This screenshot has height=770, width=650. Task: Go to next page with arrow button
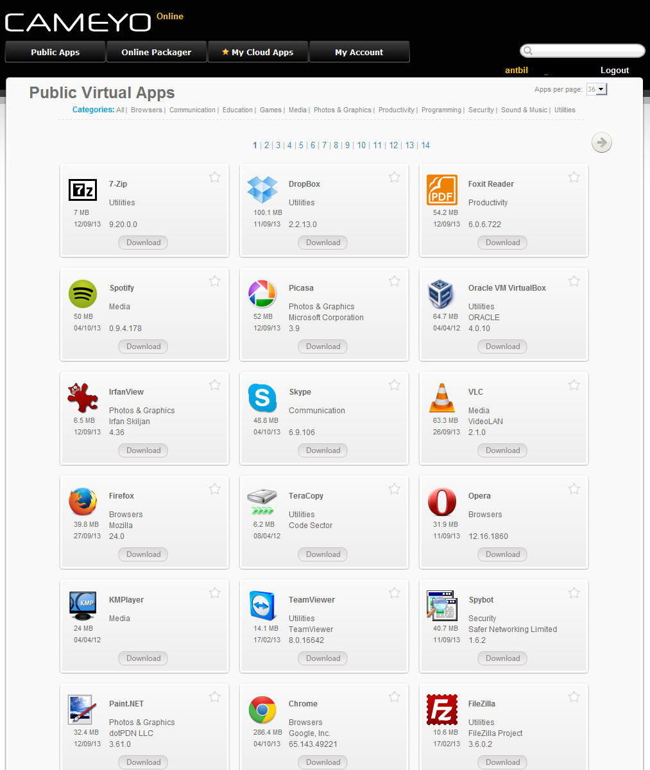(x=601, y=142)
